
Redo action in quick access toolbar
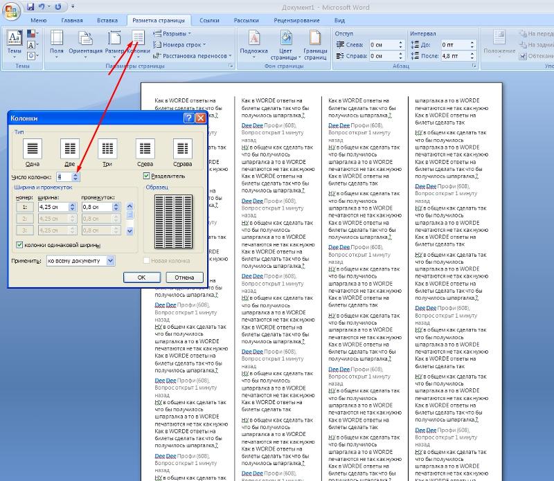point(58,6)
